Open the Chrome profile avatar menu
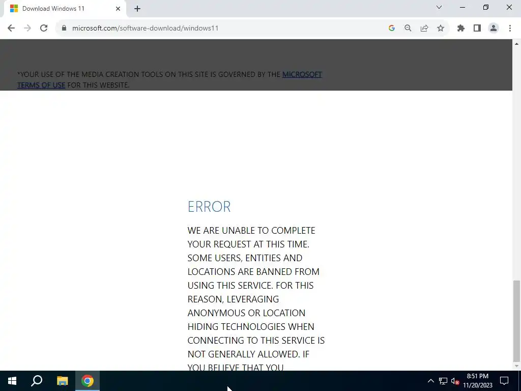 [x=494, y=29]
